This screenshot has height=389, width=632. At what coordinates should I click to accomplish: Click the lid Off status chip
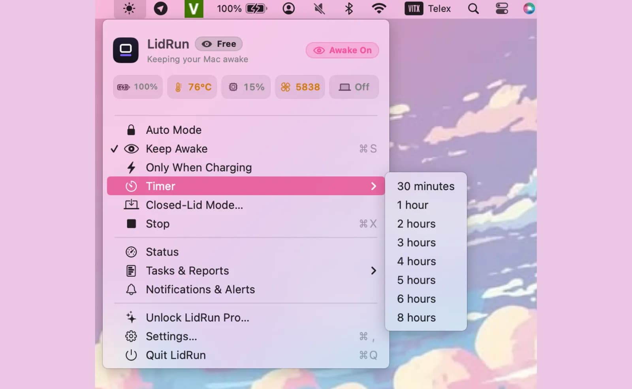[x=354, y=87]
